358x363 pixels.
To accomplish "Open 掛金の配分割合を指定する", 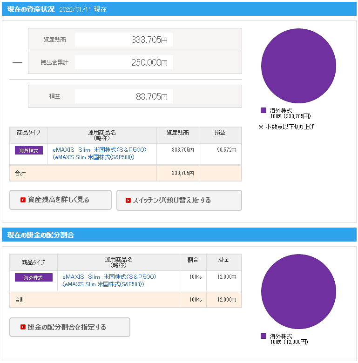I will pos(70,327).
